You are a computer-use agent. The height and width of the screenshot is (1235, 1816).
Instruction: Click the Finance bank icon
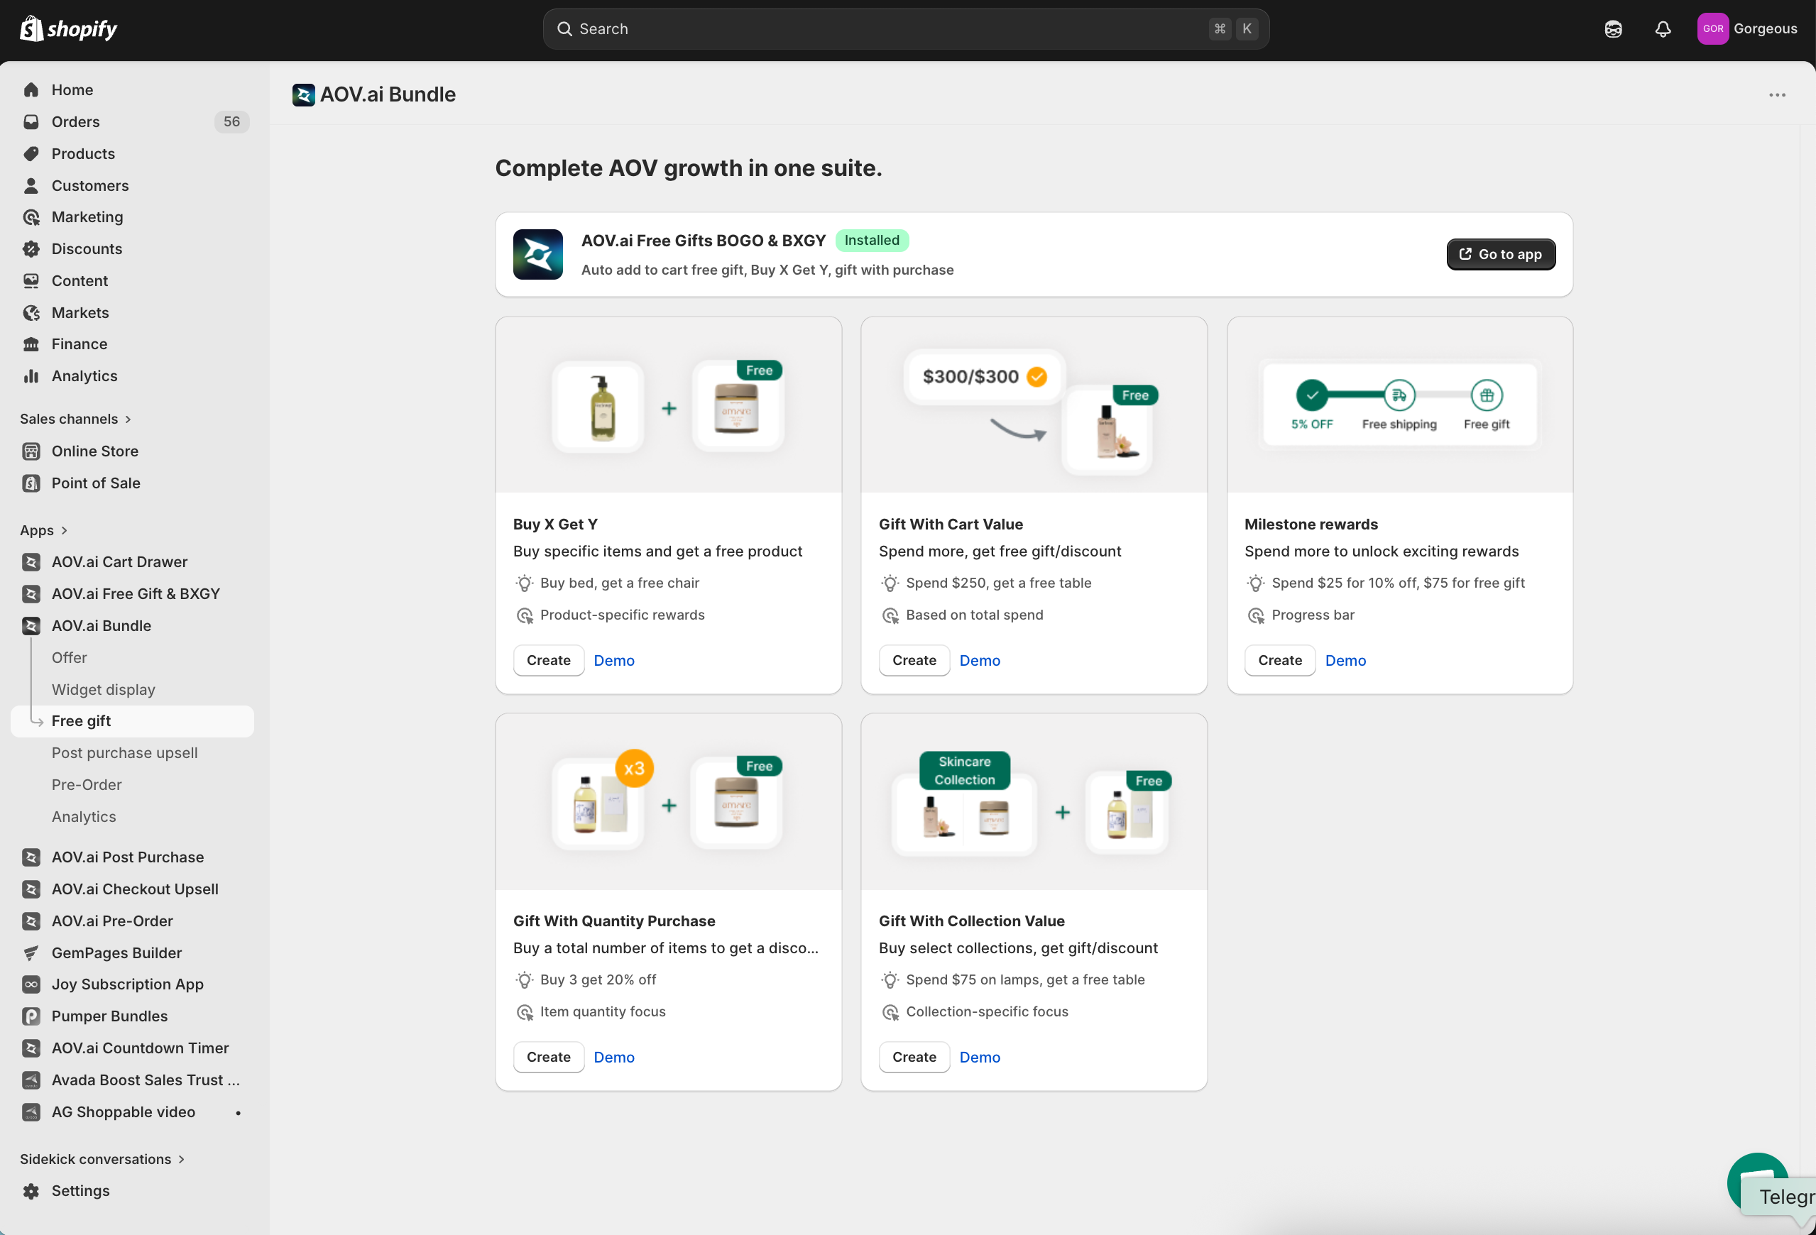coord(31,344)
